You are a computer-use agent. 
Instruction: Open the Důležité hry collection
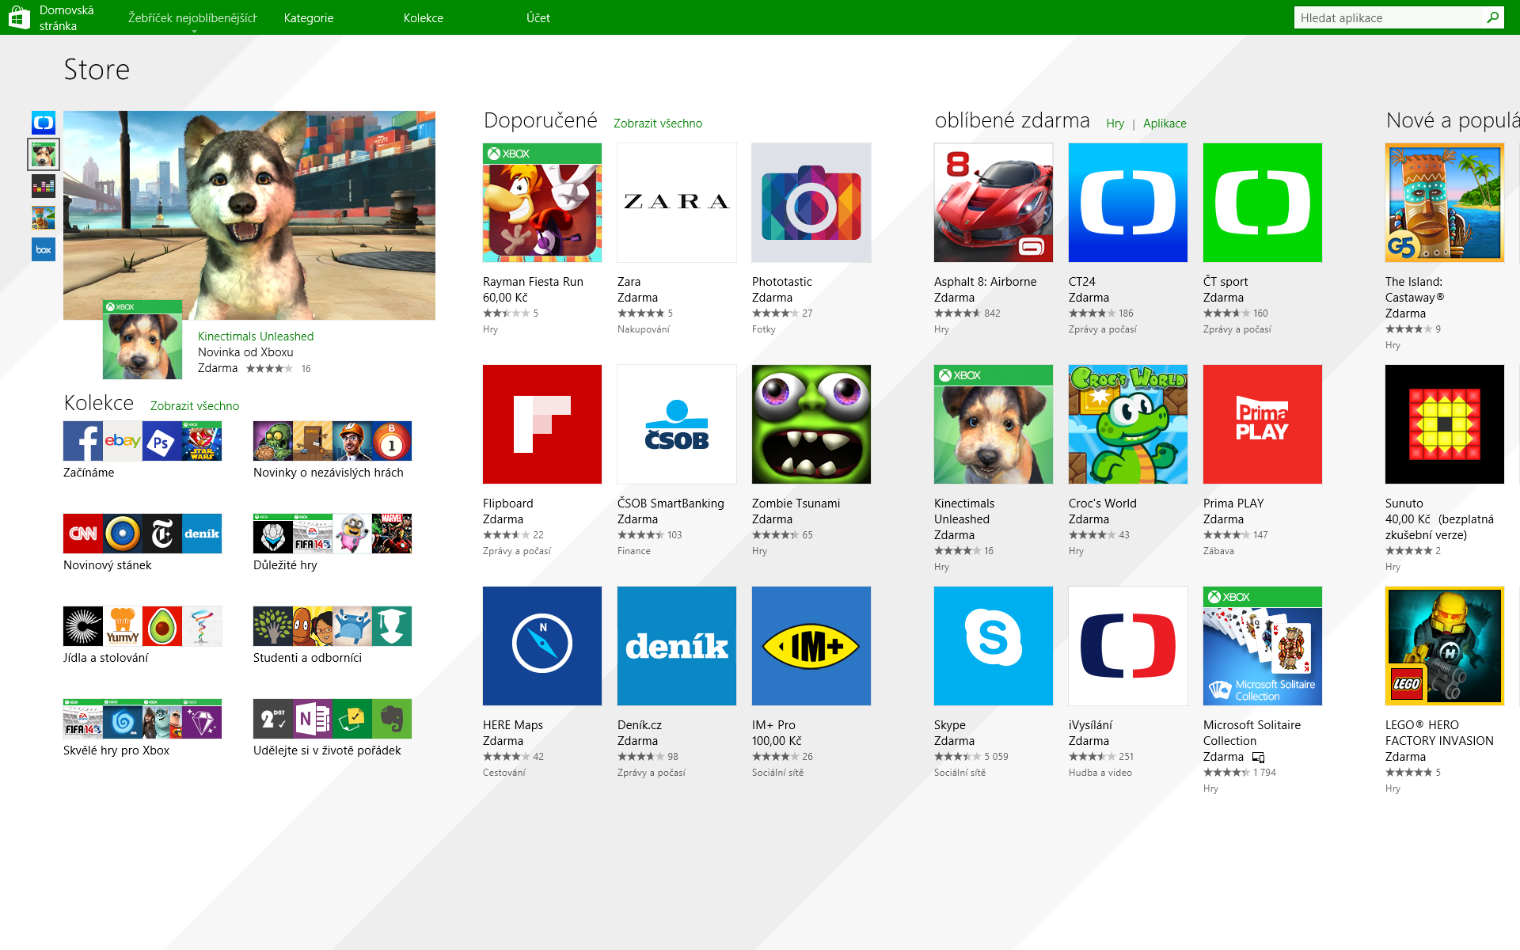pyautogui.click(x=332, y=543)
